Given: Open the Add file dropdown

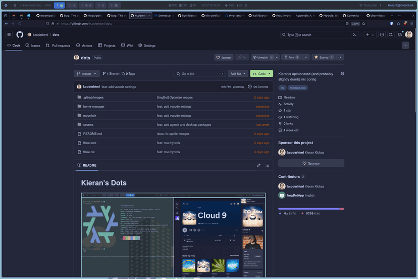Looking at the screenshot, I should [x=238, y=74].
